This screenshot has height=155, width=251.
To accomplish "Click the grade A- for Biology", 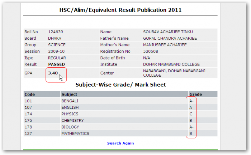I will (191, 127).
